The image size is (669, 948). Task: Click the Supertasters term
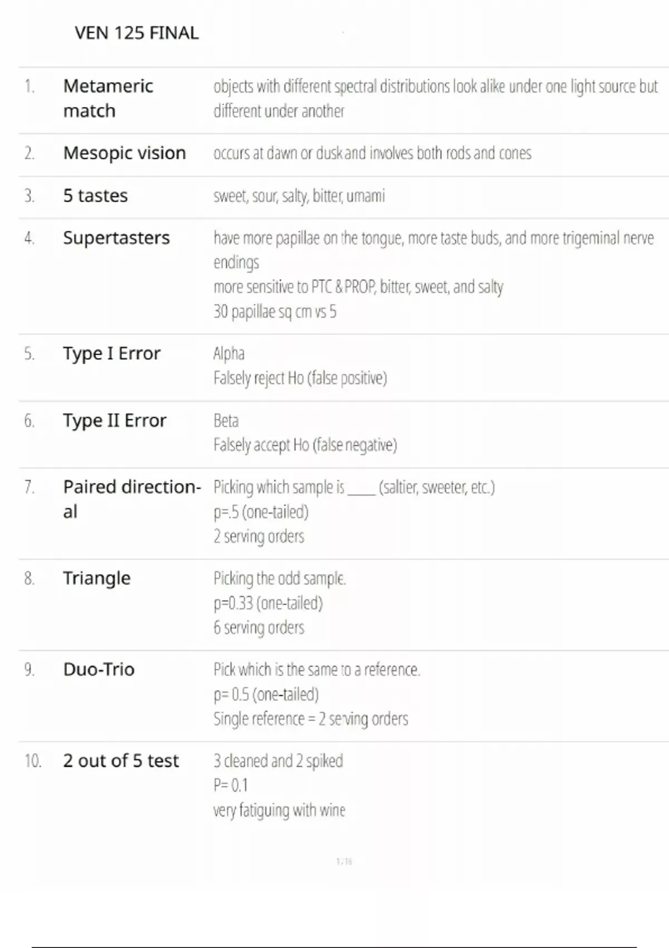pyautogui.click(x=116, y=238)
